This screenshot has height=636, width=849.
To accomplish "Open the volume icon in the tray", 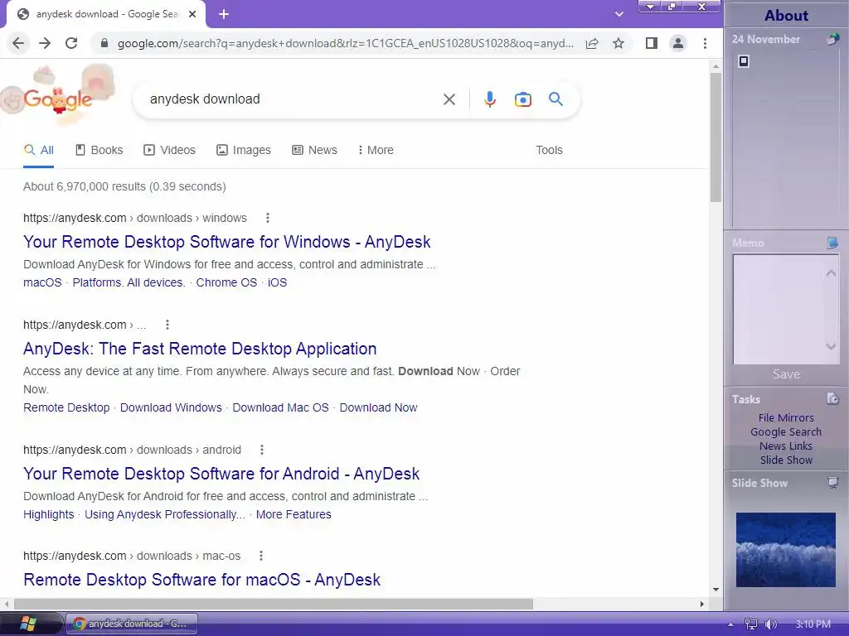I will (771, 624).
